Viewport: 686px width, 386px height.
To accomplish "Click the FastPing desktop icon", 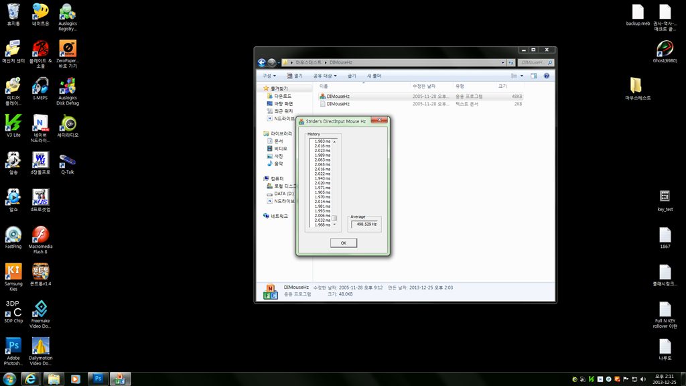I will (x=13, y=238).
